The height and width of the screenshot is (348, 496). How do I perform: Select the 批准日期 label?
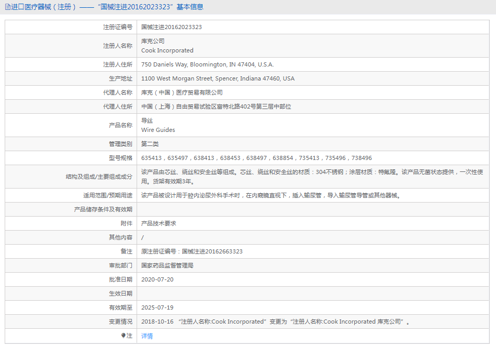(120, 279)
